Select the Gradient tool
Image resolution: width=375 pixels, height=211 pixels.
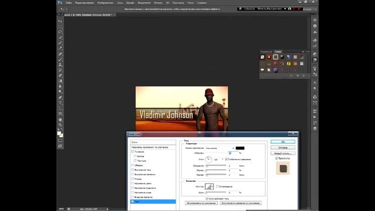point(60,81)
